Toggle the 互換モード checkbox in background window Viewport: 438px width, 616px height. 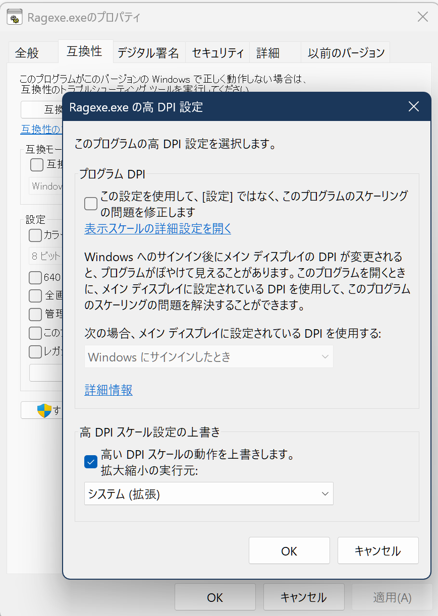37,165
